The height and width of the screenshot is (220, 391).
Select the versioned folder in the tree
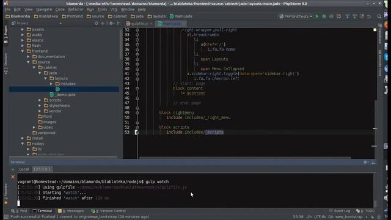coord(44,133)
